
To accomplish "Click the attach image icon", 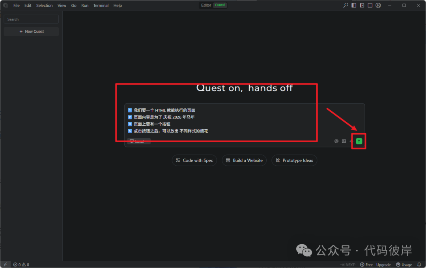I will click(x=344, y=141).
